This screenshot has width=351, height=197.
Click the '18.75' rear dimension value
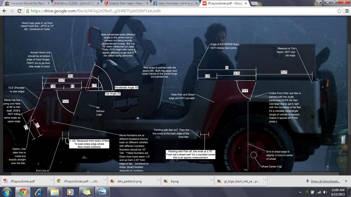(284, 72)
